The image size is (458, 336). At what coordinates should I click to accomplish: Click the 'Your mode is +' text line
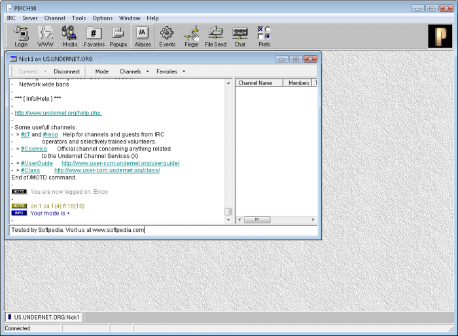(x=50, y=213)
